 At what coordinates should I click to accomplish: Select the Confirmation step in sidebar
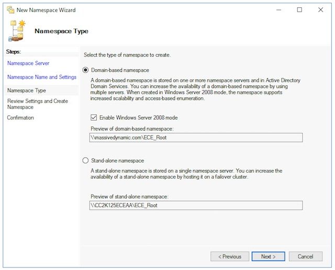click(x=20, y=117)
